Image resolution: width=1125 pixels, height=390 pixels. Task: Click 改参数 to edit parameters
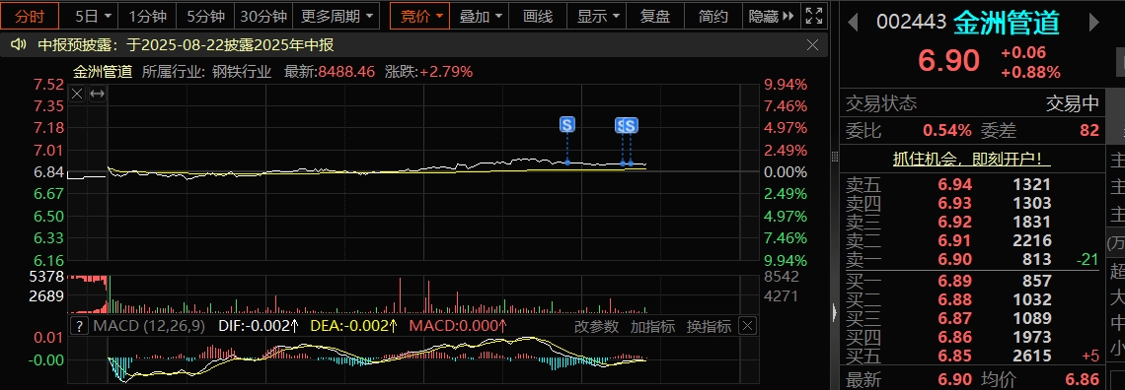[596, 327]
